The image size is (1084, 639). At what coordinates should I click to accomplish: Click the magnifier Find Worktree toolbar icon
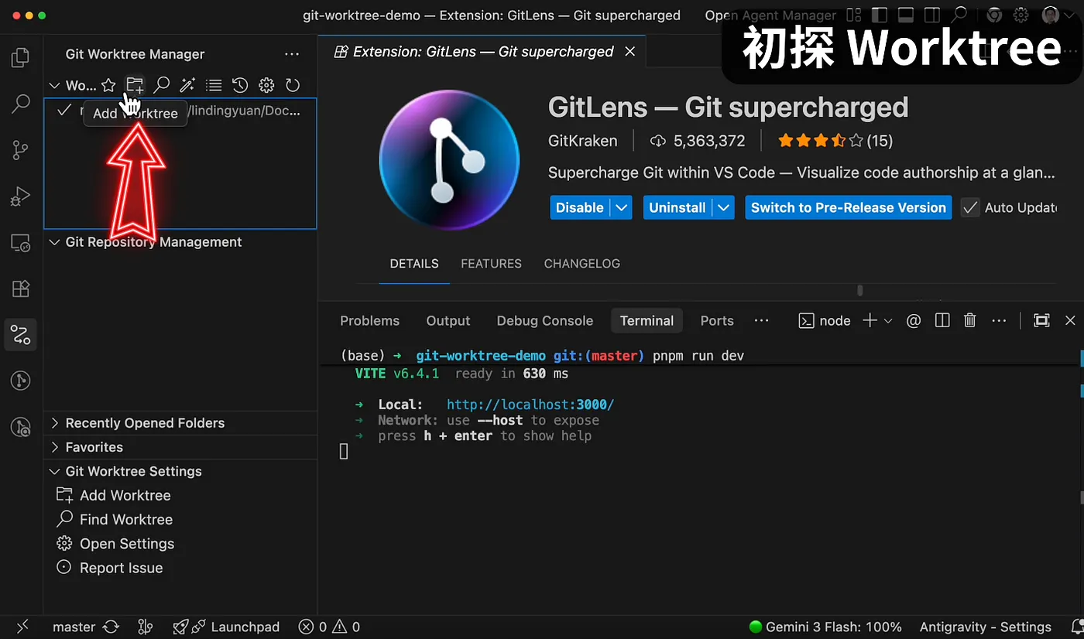point(161,85)
